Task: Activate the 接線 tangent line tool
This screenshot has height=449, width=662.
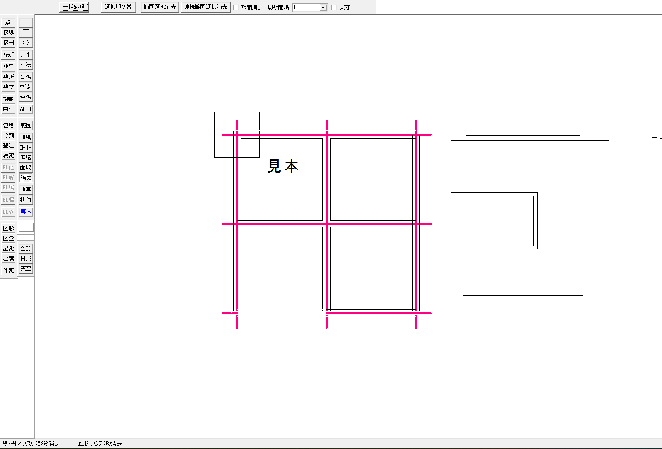Action: 8,32
